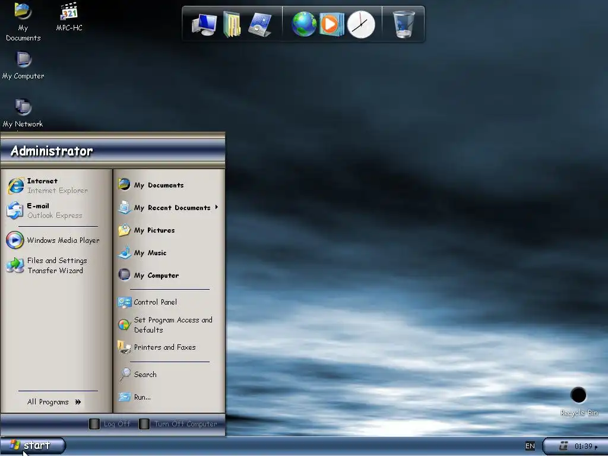Open My Documents in Start menu

[x=159, y=185]
